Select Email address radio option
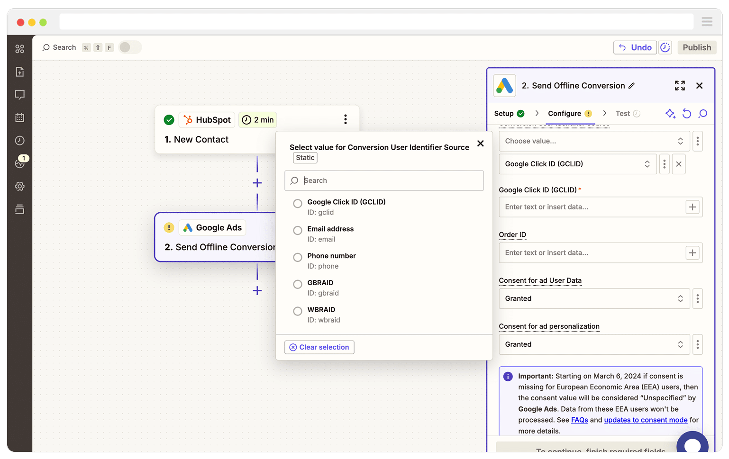This screenshot has height=459, width=729. tap(298, 231)
